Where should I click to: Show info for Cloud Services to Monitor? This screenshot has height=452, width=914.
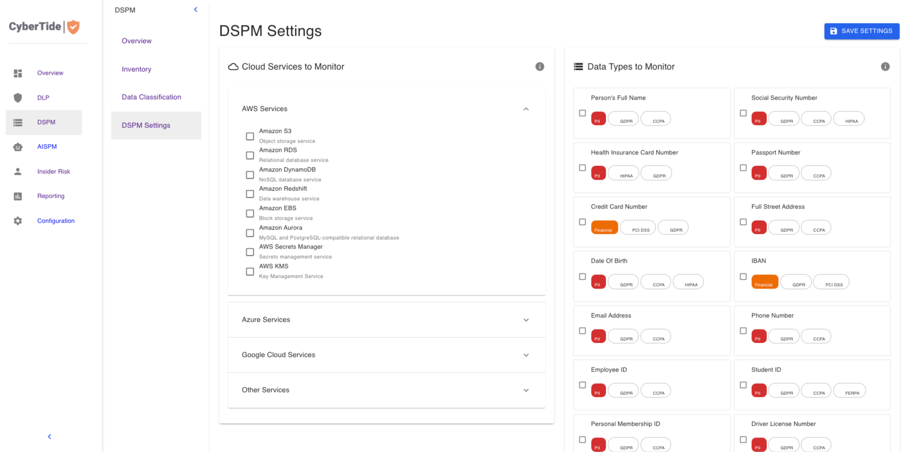540,67
